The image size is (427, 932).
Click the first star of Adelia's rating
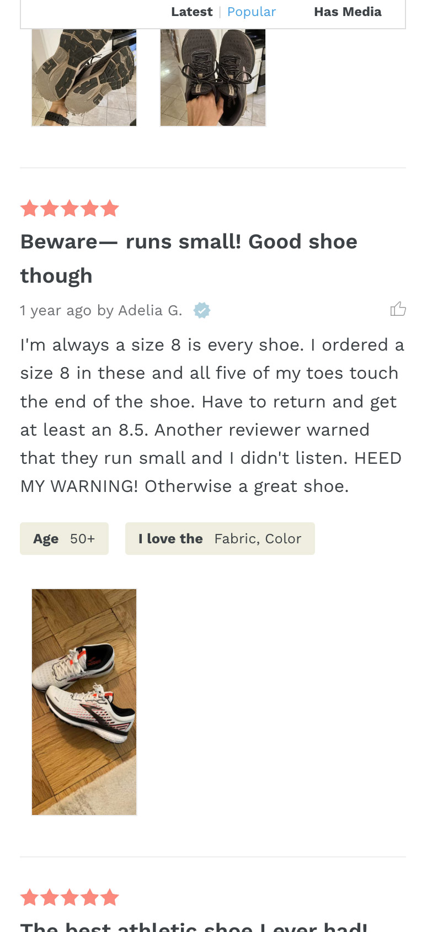(29, 209)
